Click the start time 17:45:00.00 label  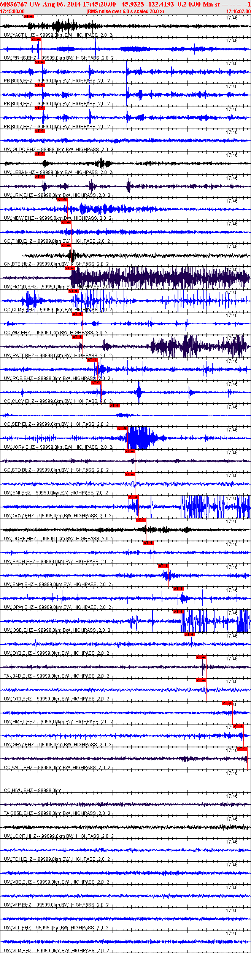tap(13, 11)
